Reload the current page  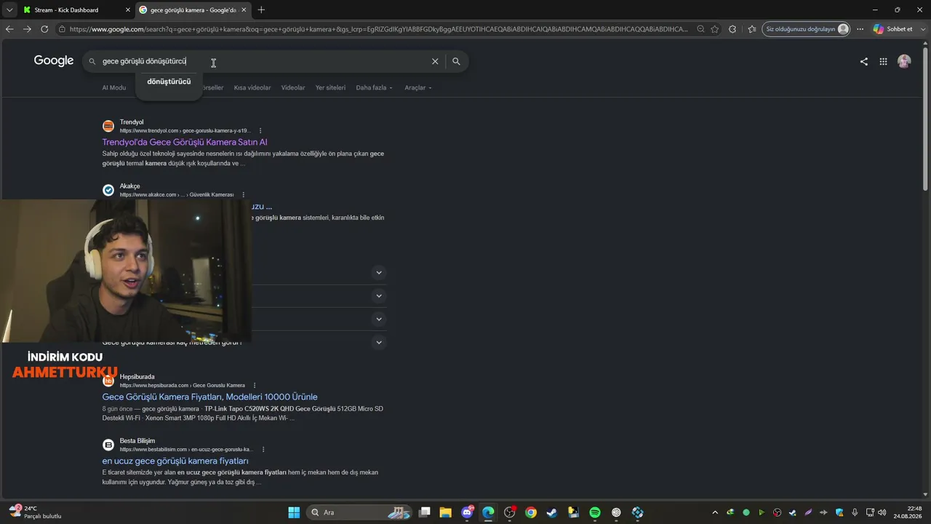tap(44, 29)
